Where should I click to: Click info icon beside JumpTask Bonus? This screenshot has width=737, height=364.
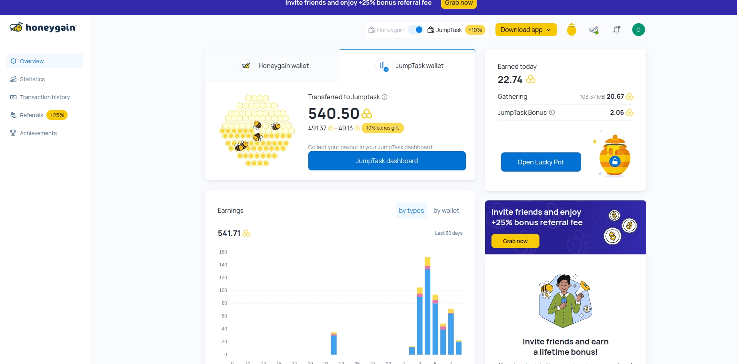(x=552, y=112)
